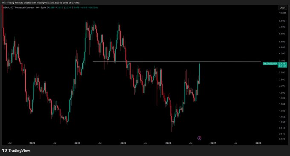This screenshot has width=290, height=156.
Task: Click the 3.700 price axis label
Action: pos(282,61)
